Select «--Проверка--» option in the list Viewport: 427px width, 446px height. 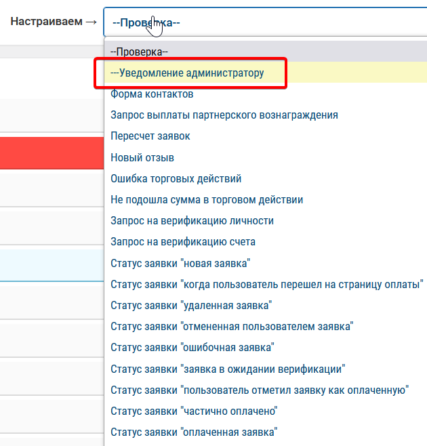pos(140,52)
